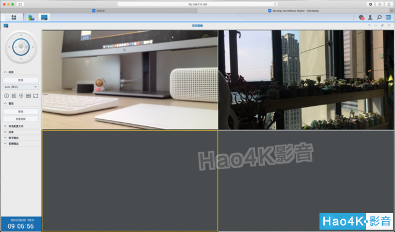
Task: Tilt the camera up with the PTZ arrow
Action: click(x=21, y=35)
